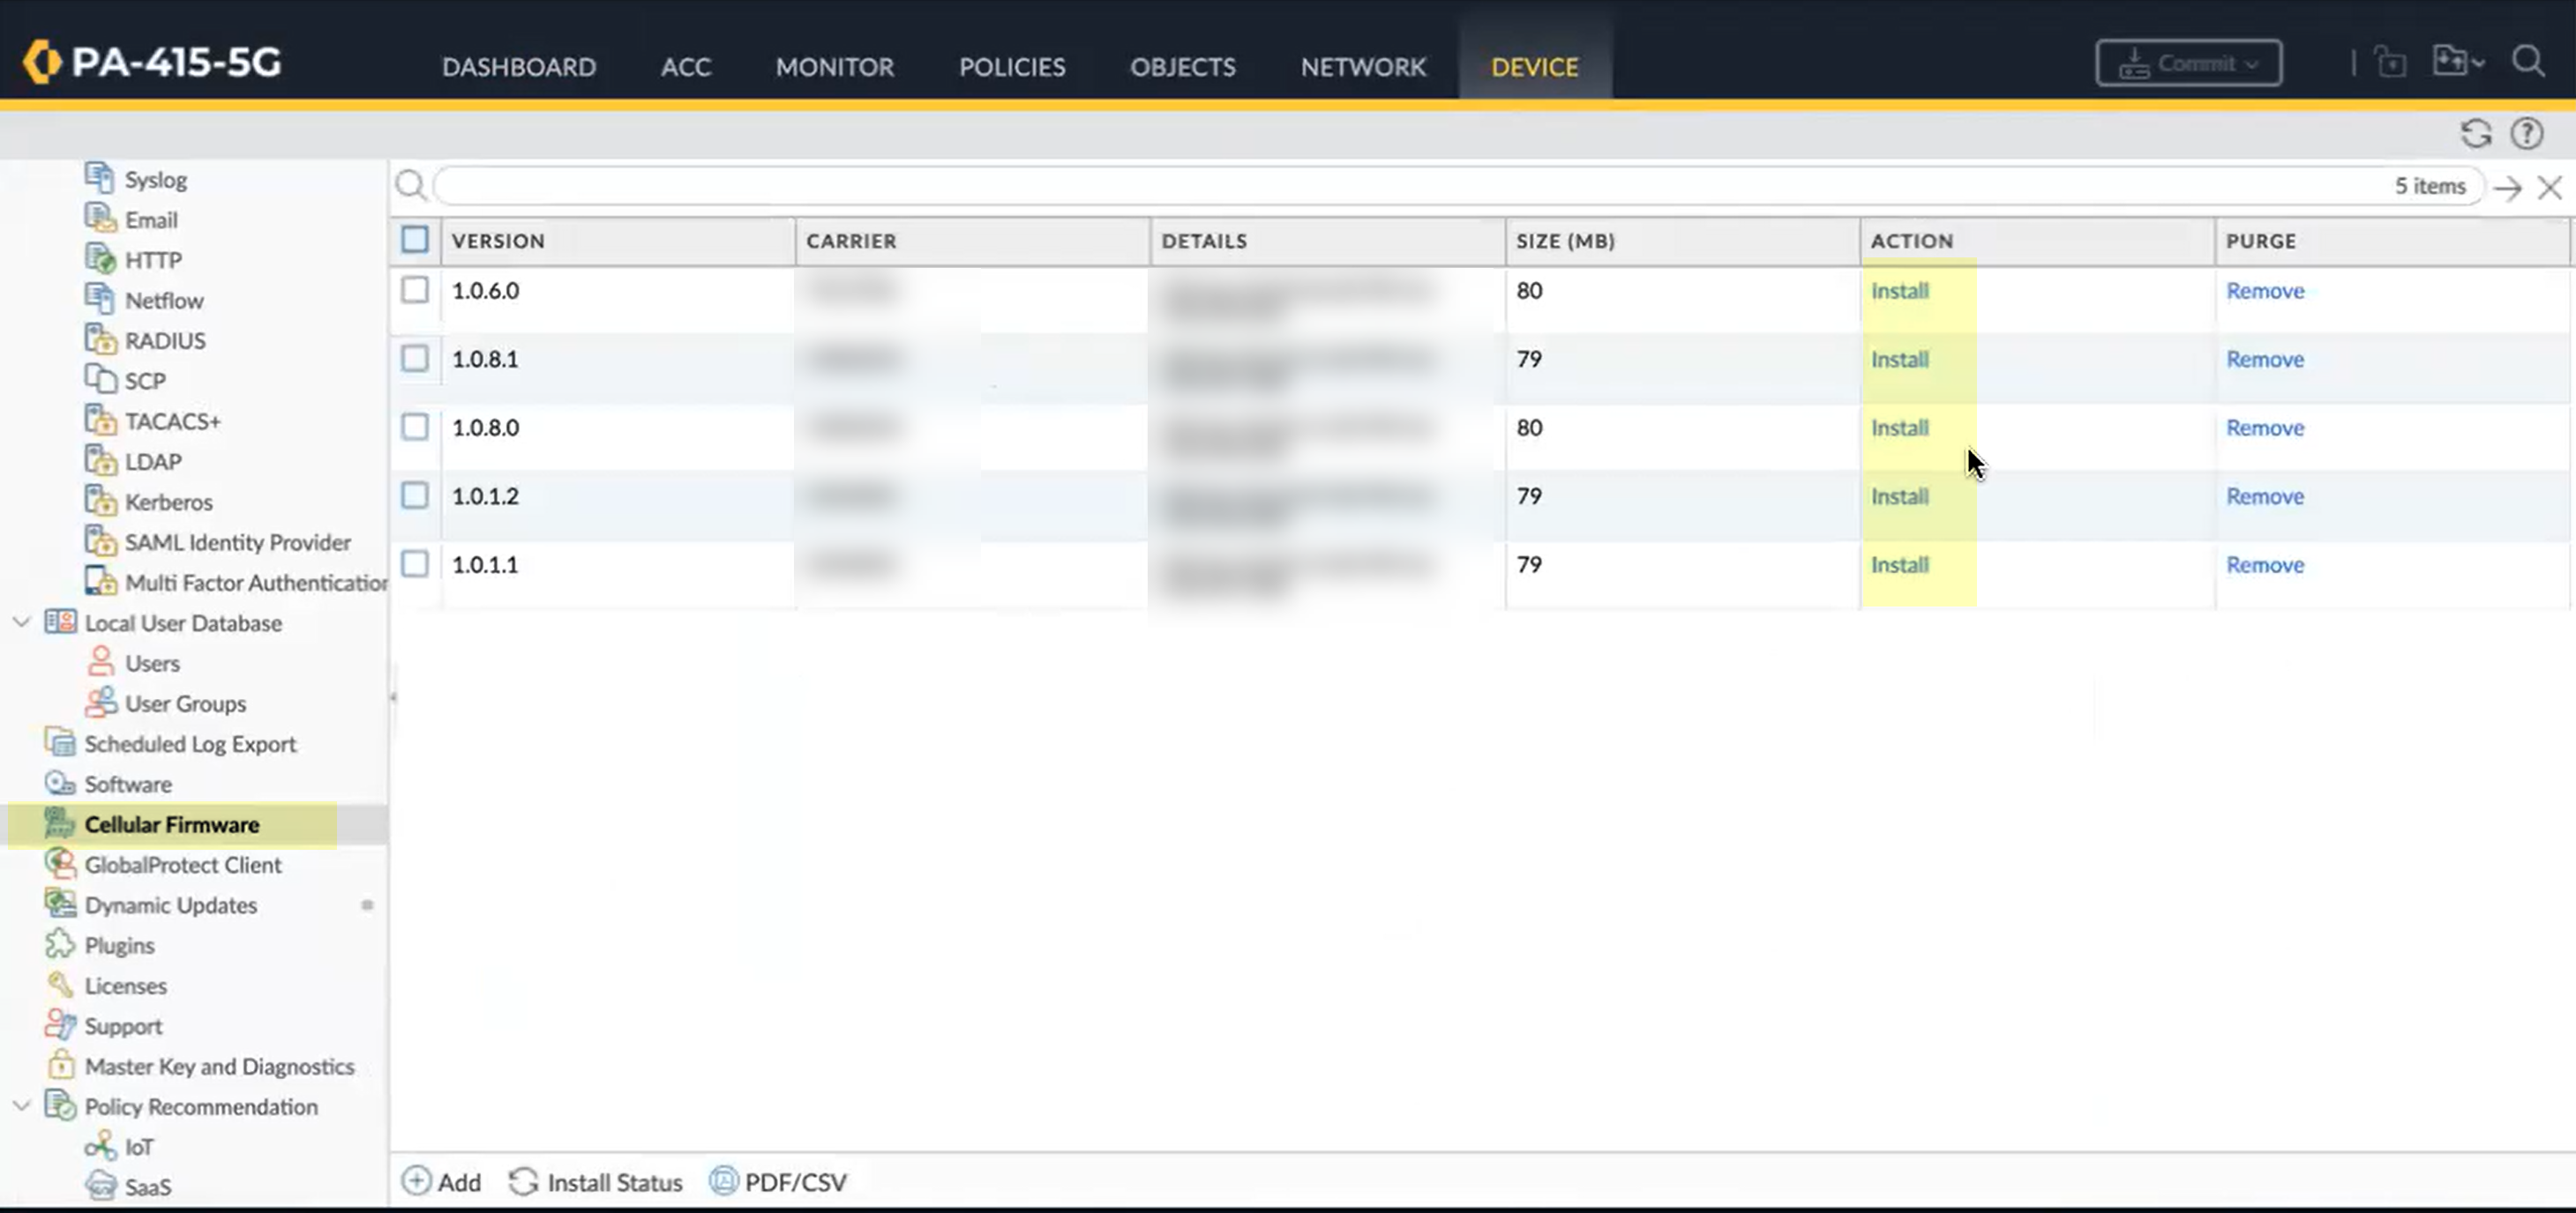Open the POLICIES tab
Image resolution: width=2576 pixels, height=1213 pixels.
pos(1011,67)
